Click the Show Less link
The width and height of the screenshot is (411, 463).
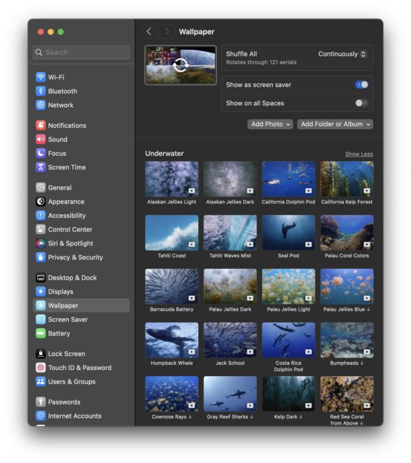pyautogui.click(x=358, y=154)
